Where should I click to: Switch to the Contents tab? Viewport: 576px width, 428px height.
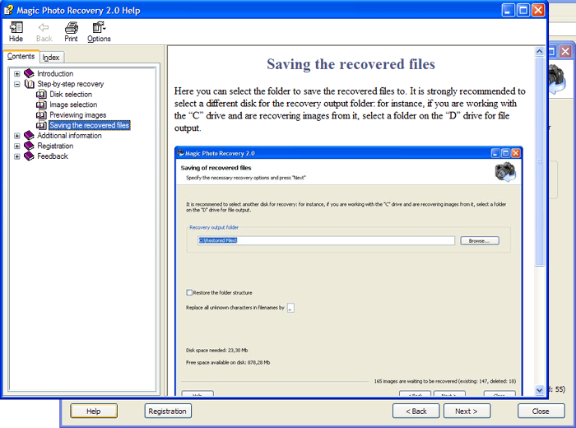point(21,56)
